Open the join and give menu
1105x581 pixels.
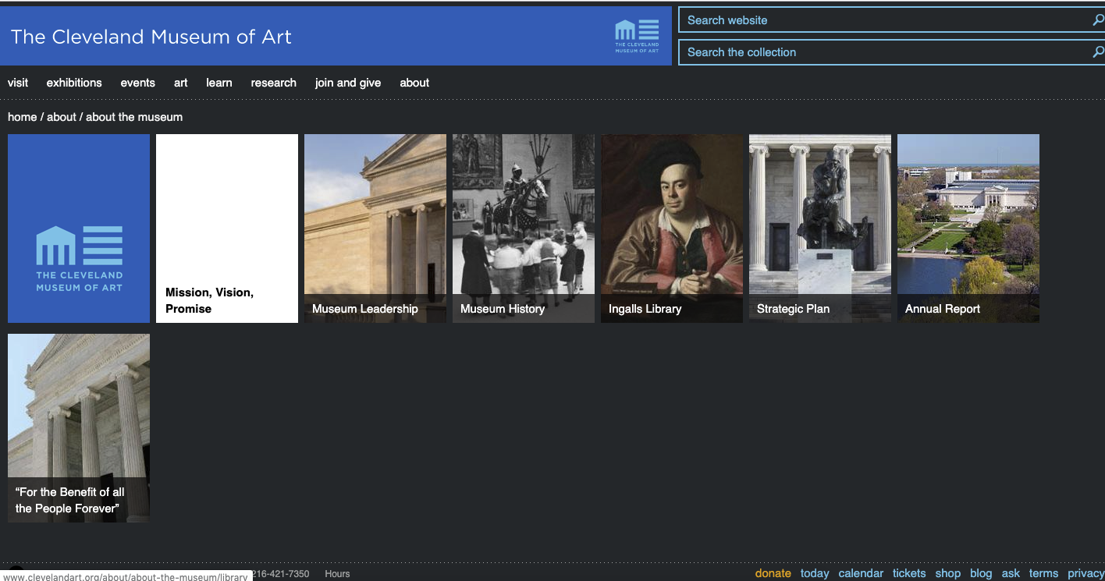[348, 83]
